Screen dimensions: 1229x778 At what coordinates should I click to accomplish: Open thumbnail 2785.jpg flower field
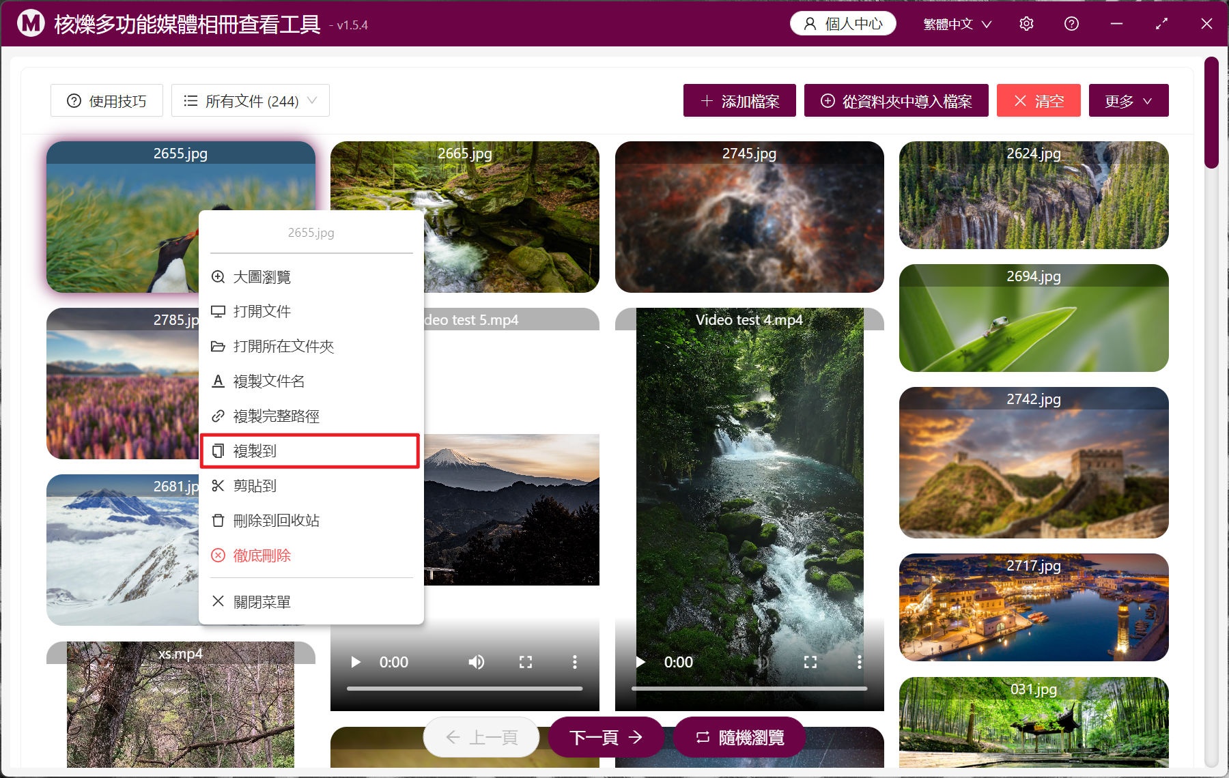123,384
